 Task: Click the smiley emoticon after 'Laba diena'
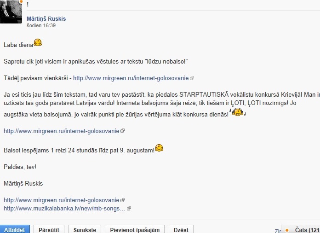[x=38, y=42]
